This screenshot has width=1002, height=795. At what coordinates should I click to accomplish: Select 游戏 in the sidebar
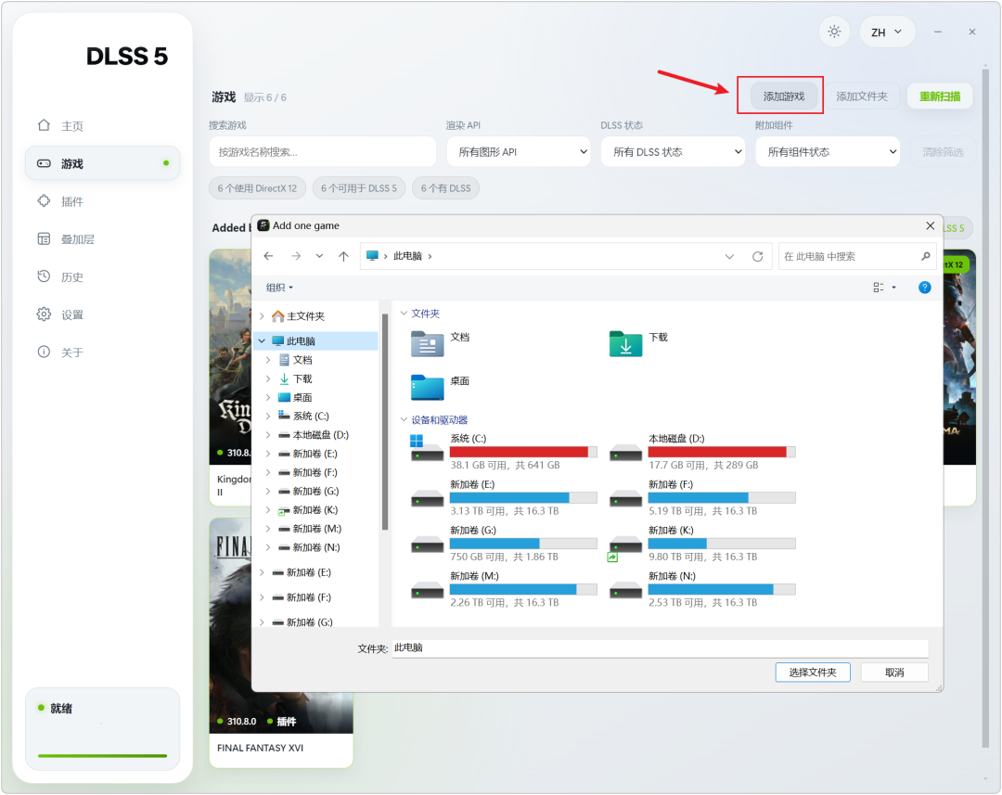point(102,163)
